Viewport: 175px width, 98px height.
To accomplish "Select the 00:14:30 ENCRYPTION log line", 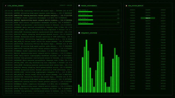I will [x=38, y=11].
